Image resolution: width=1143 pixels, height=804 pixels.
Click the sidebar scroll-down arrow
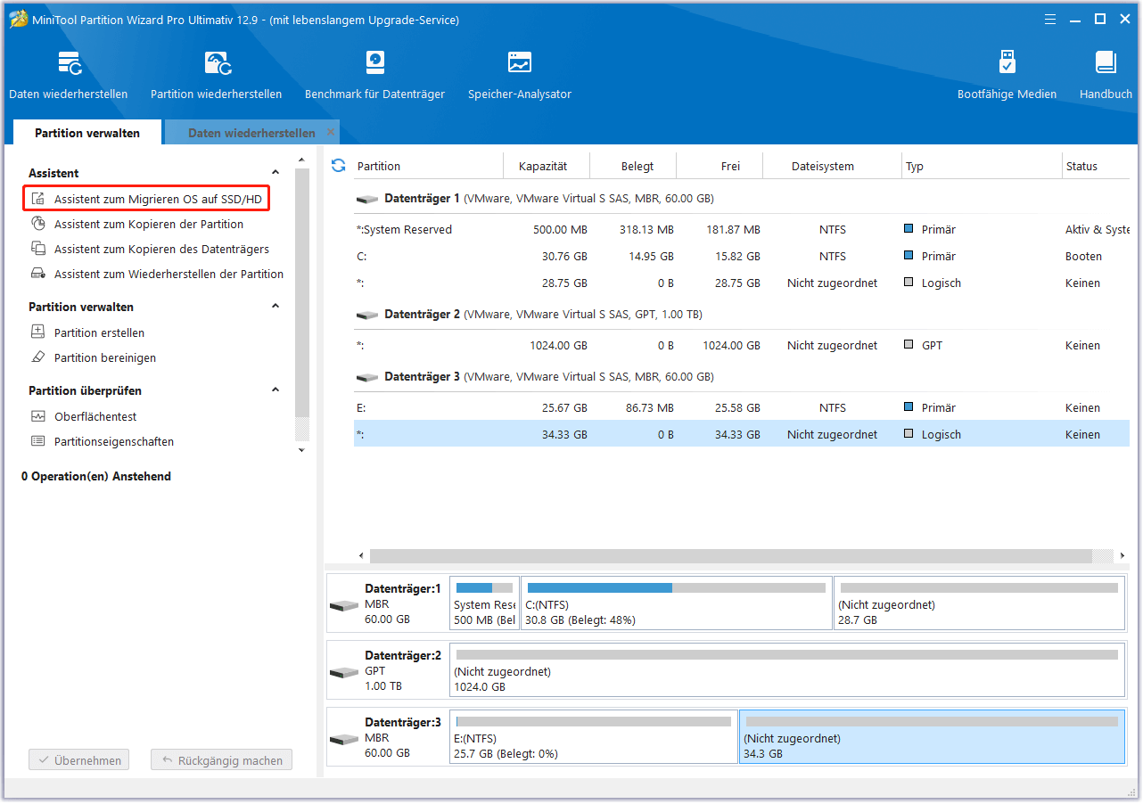click(301, 450)
